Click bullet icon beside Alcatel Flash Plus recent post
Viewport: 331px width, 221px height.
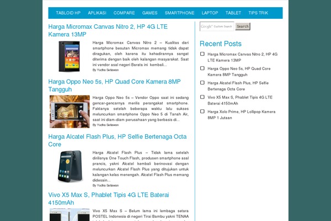tap(202, 83)
